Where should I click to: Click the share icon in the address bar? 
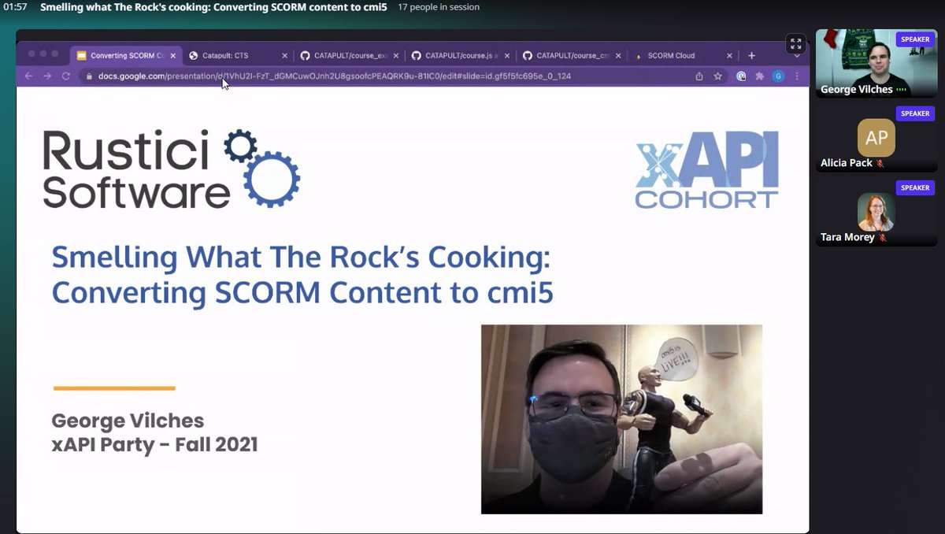point(699,76)
